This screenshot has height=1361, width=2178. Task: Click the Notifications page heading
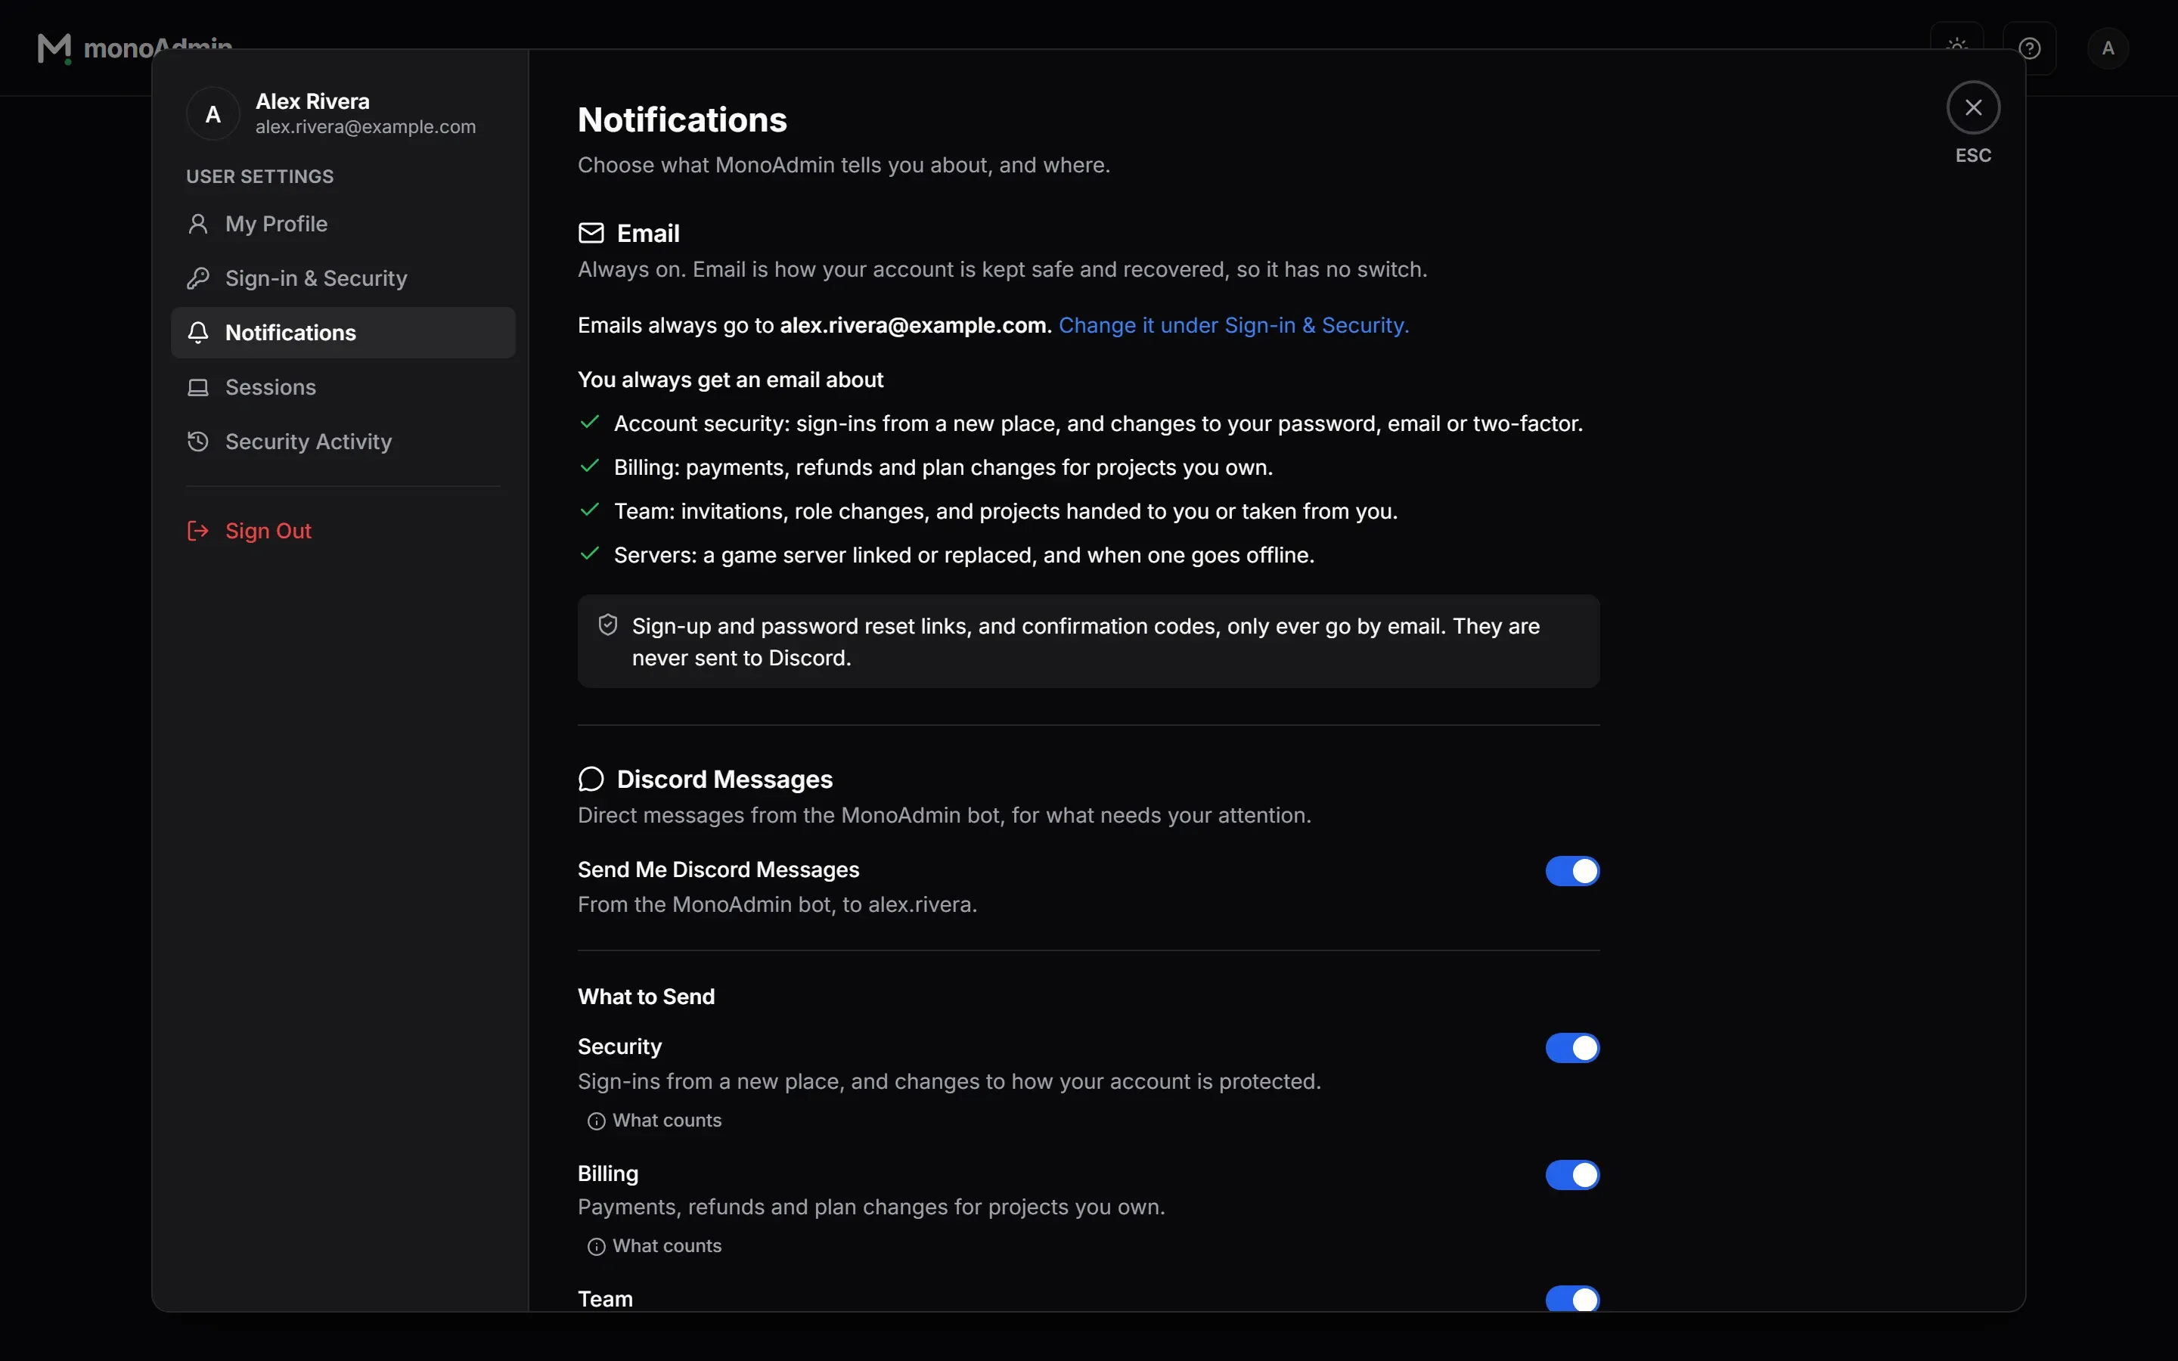(682, 119)
